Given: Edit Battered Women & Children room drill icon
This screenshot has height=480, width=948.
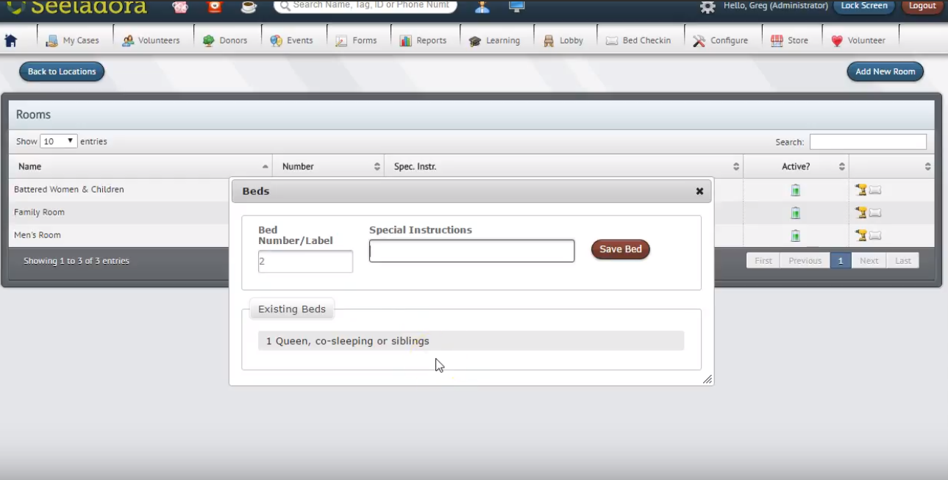Looking at the screenshot, I should pyautogui.click(x=861, y=190).
